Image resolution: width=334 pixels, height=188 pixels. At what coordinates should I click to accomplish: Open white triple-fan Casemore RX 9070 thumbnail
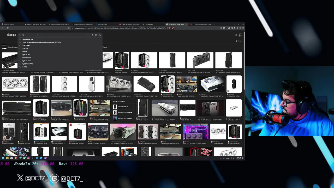[x=15, y=84]
